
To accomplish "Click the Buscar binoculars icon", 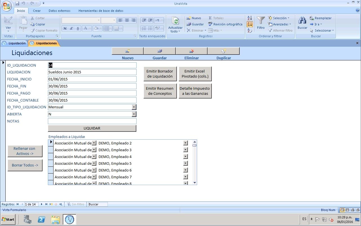I will (x=302, y=21).
